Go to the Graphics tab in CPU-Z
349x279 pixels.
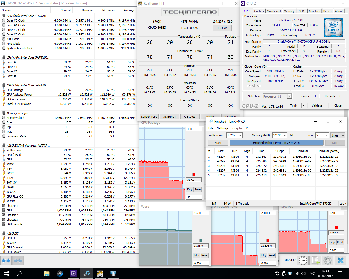314,11
